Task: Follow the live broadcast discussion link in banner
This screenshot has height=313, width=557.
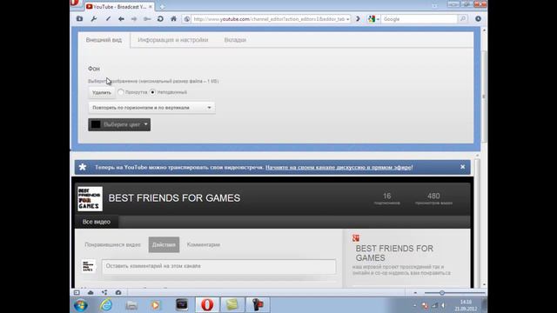Action: point(339,167)
